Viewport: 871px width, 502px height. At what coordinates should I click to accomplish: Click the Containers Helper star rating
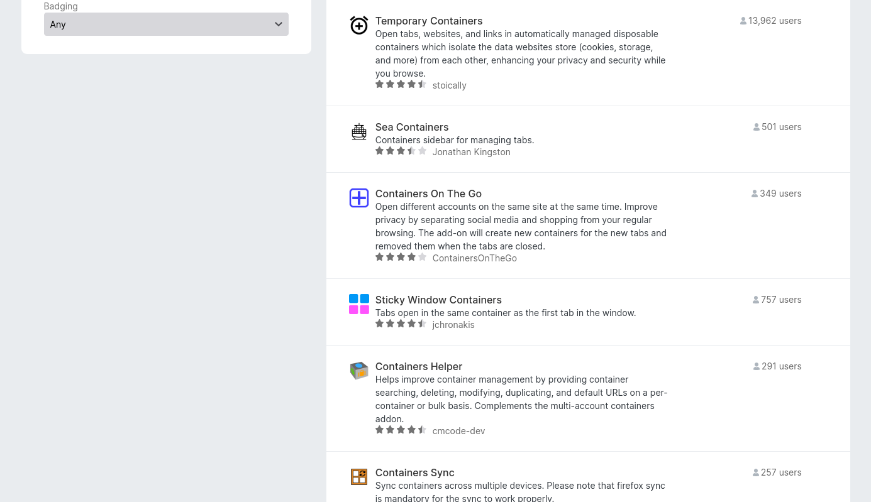pos(401,430)
